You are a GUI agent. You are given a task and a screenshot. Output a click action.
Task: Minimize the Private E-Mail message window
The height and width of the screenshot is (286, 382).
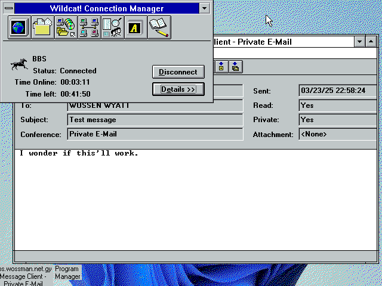(x=359, y=42)
